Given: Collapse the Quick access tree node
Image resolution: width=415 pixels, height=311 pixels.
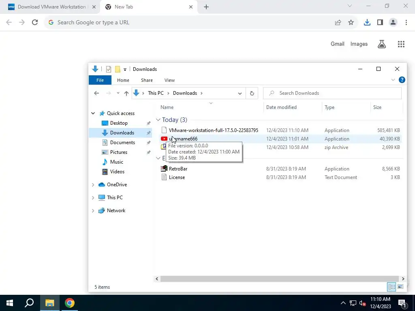Looking at the screenshot, I should [x=93, y=113].
